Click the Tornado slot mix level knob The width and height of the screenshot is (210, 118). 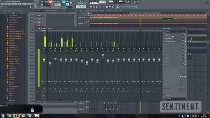[x=183, y=35]
